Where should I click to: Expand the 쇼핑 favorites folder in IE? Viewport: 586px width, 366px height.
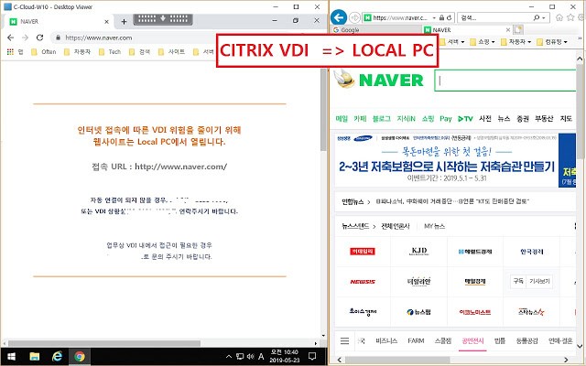click(483, 42)
